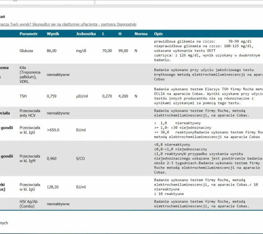Select the glucose result 86,00
This screenshot has height=234, width=263.
pos(51,51)
